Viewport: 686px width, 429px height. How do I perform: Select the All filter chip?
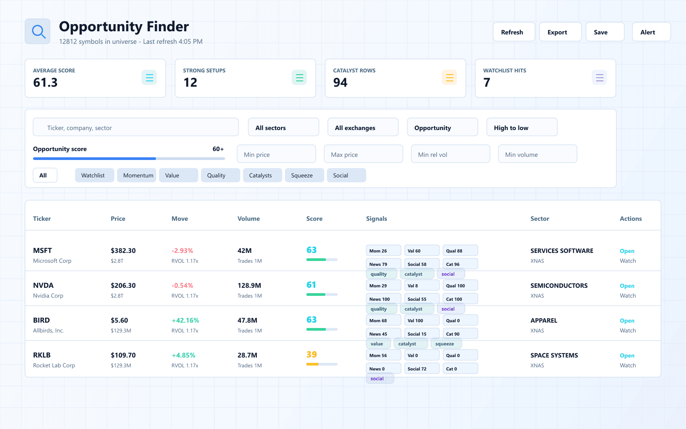pos(45,175)
